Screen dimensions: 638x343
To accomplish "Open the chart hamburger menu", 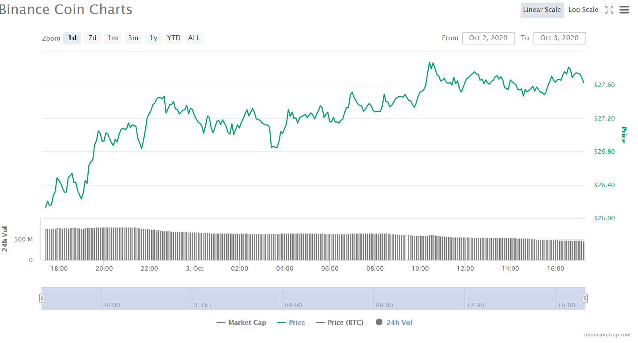I will point(624,10).
